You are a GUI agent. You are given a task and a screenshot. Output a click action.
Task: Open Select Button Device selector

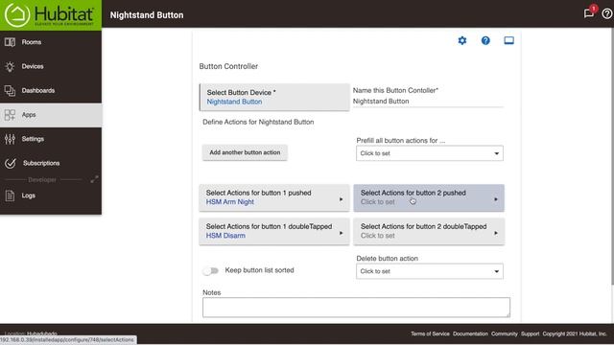[274, 97]
